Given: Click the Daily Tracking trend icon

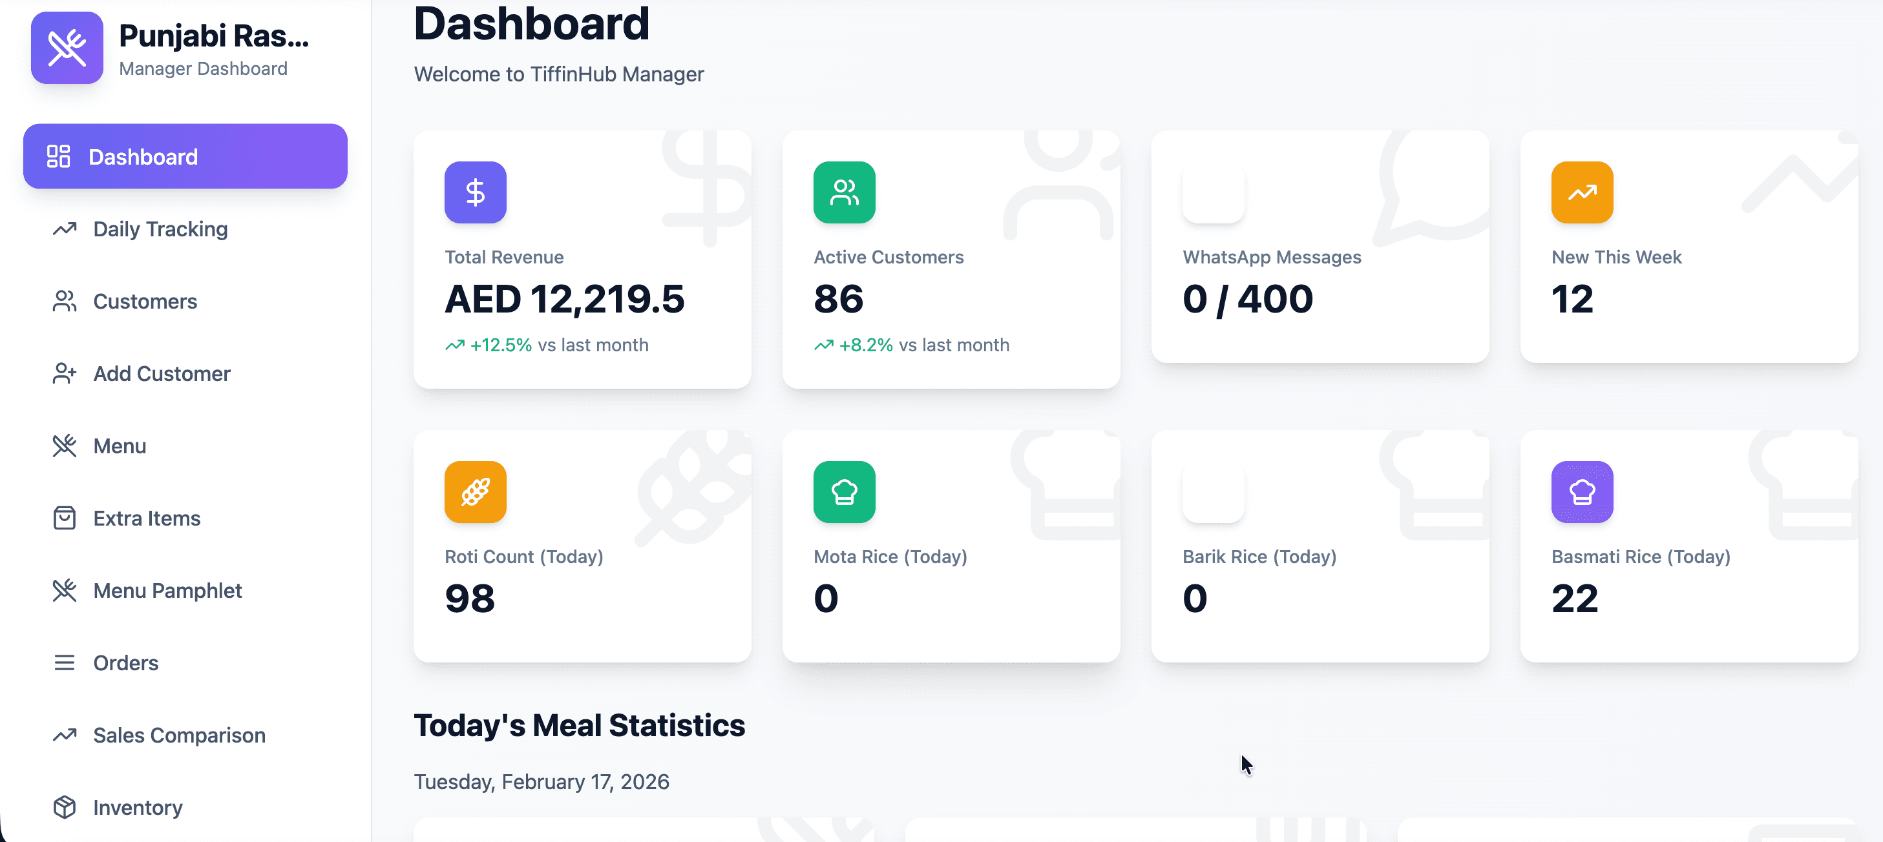Looking at the screenshot, I should pyautogui.click(x=65, y=229).
